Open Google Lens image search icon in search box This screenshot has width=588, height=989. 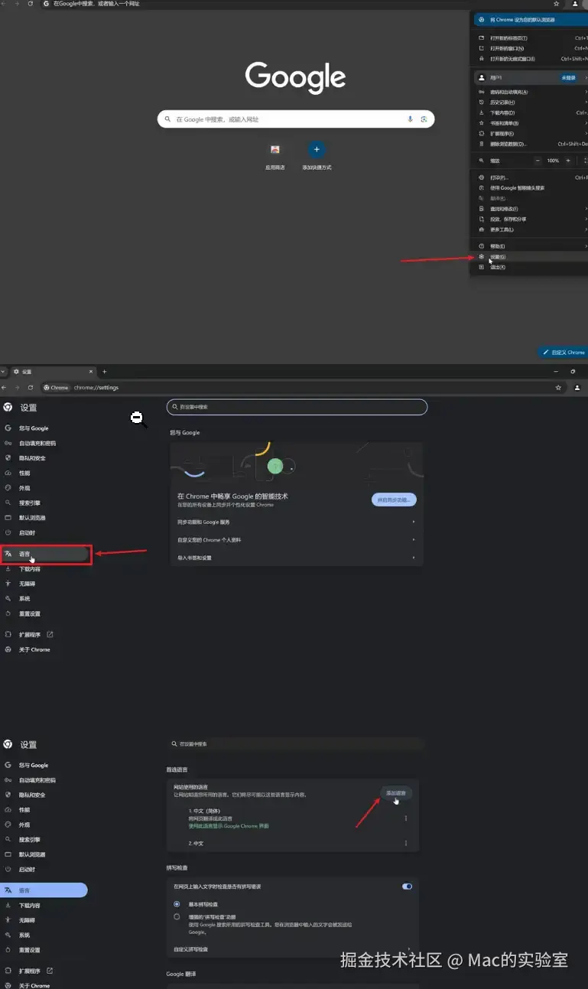click(423, 119)
